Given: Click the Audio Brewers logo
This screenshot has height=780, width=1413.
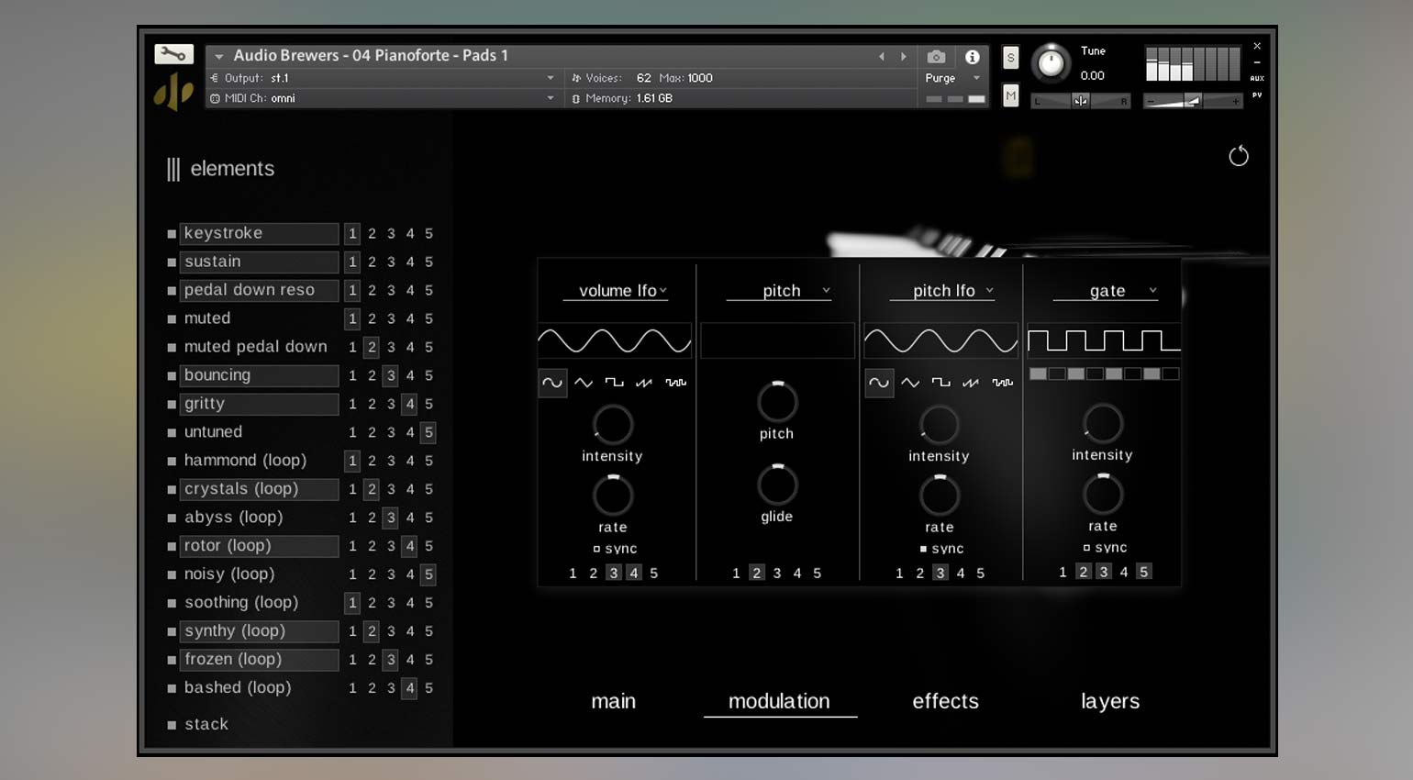Looking at the screenshot, I should 173,92.
